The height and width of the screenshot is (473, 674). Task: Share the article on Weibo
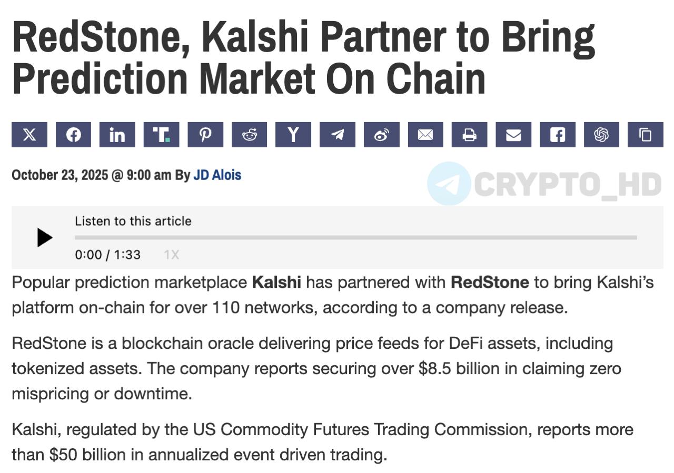pos(381,135)
